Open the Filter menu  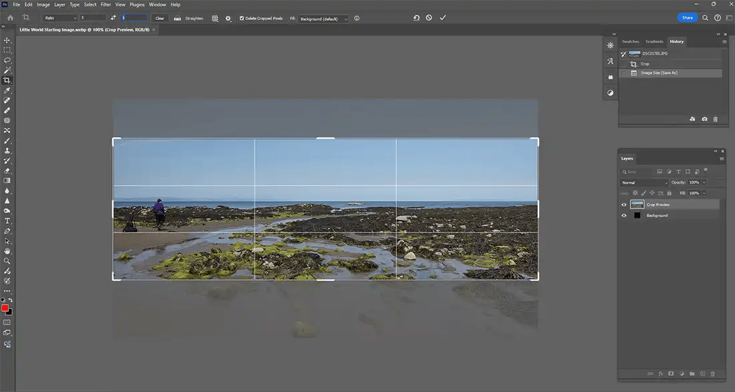(x=106, y=5)
